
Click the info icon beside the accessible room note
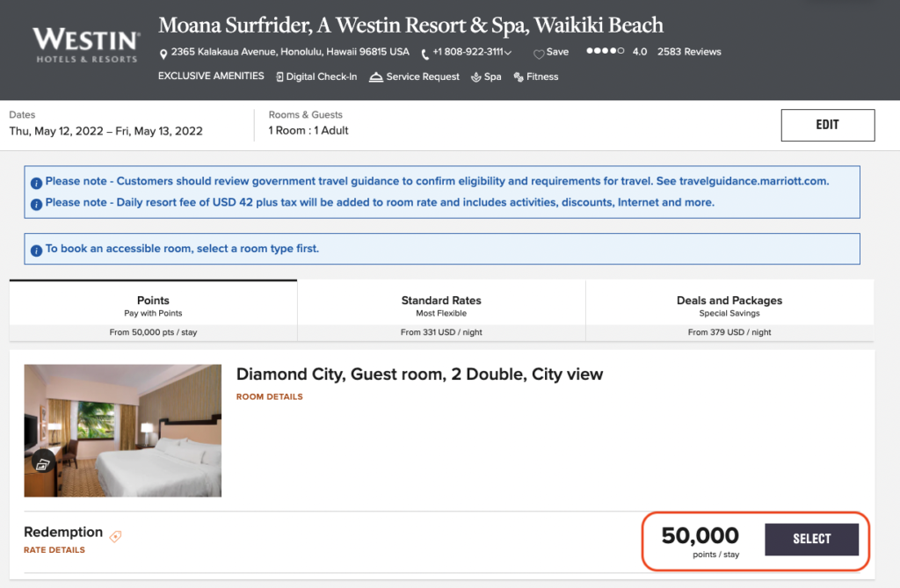(x=36, y=250)
